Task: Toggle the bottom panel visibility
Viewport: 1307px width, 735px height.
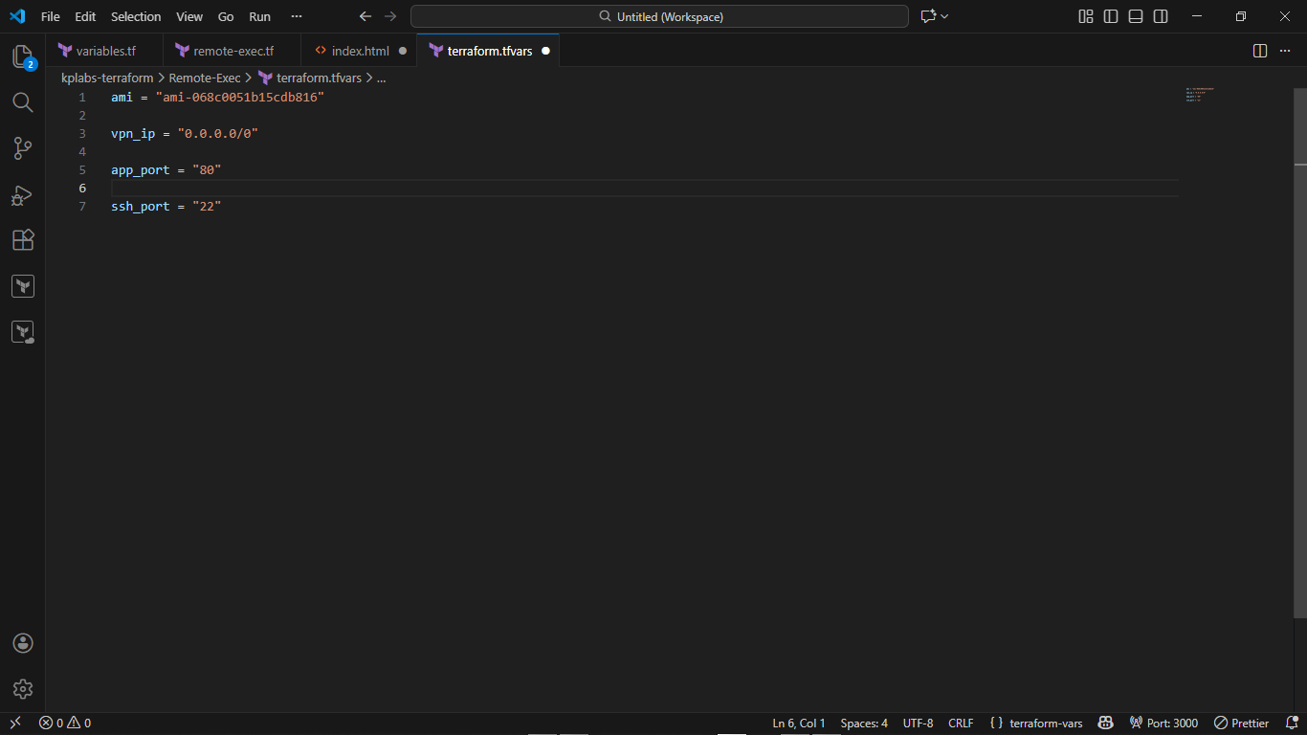Action: tap(1136, 16)
